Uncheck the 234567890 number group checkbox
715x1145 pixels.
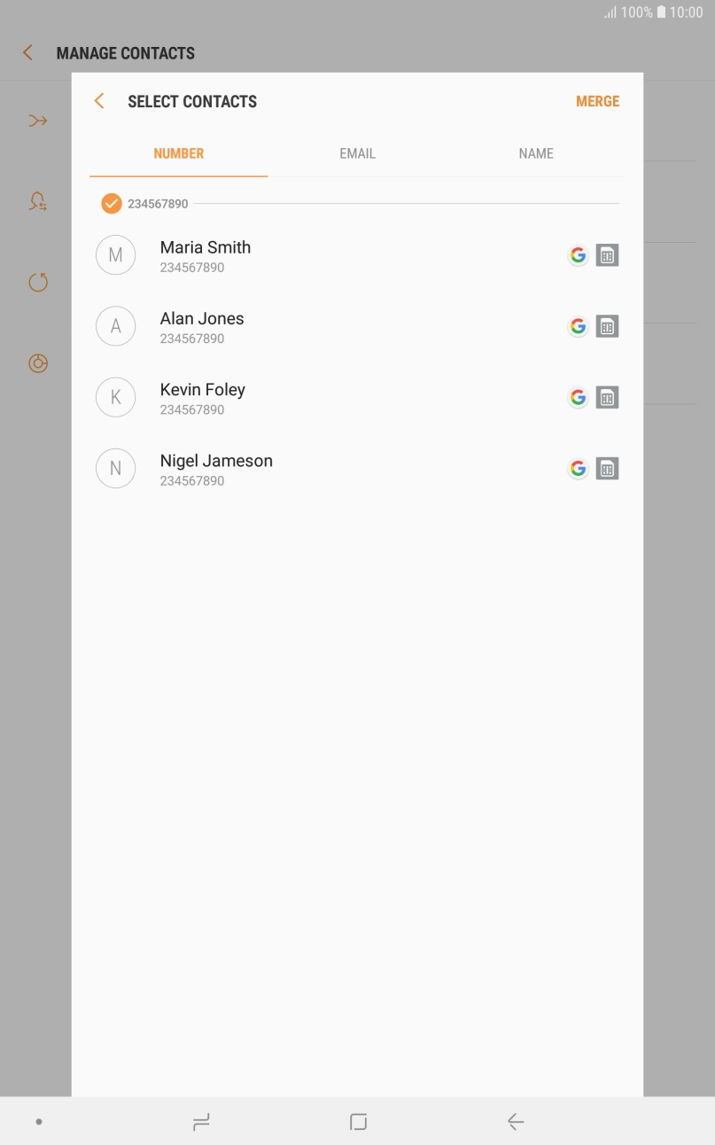[x=111, y=204]
